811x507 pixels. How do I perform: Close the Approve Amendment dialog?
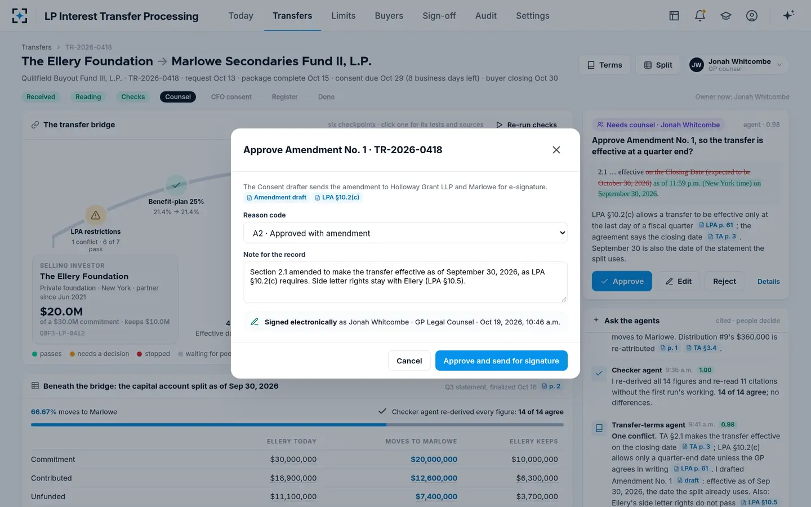(x=556, y=150)
